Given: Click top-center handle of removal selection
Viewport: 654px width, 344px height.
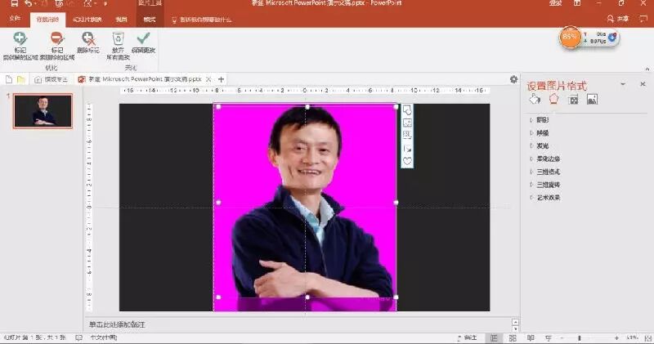Looking at the screenshot, I should pyautogui.click(x=307, y=107).
